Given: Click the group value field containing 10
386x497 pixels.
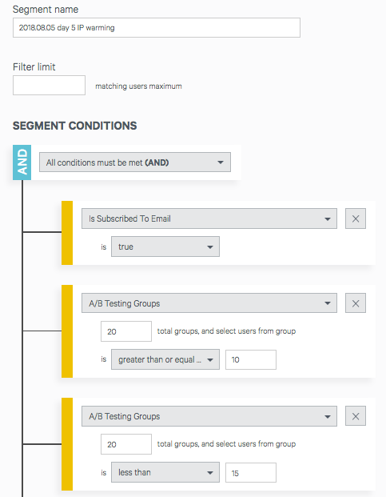Looking at the screenshot, I should [251, 360].
